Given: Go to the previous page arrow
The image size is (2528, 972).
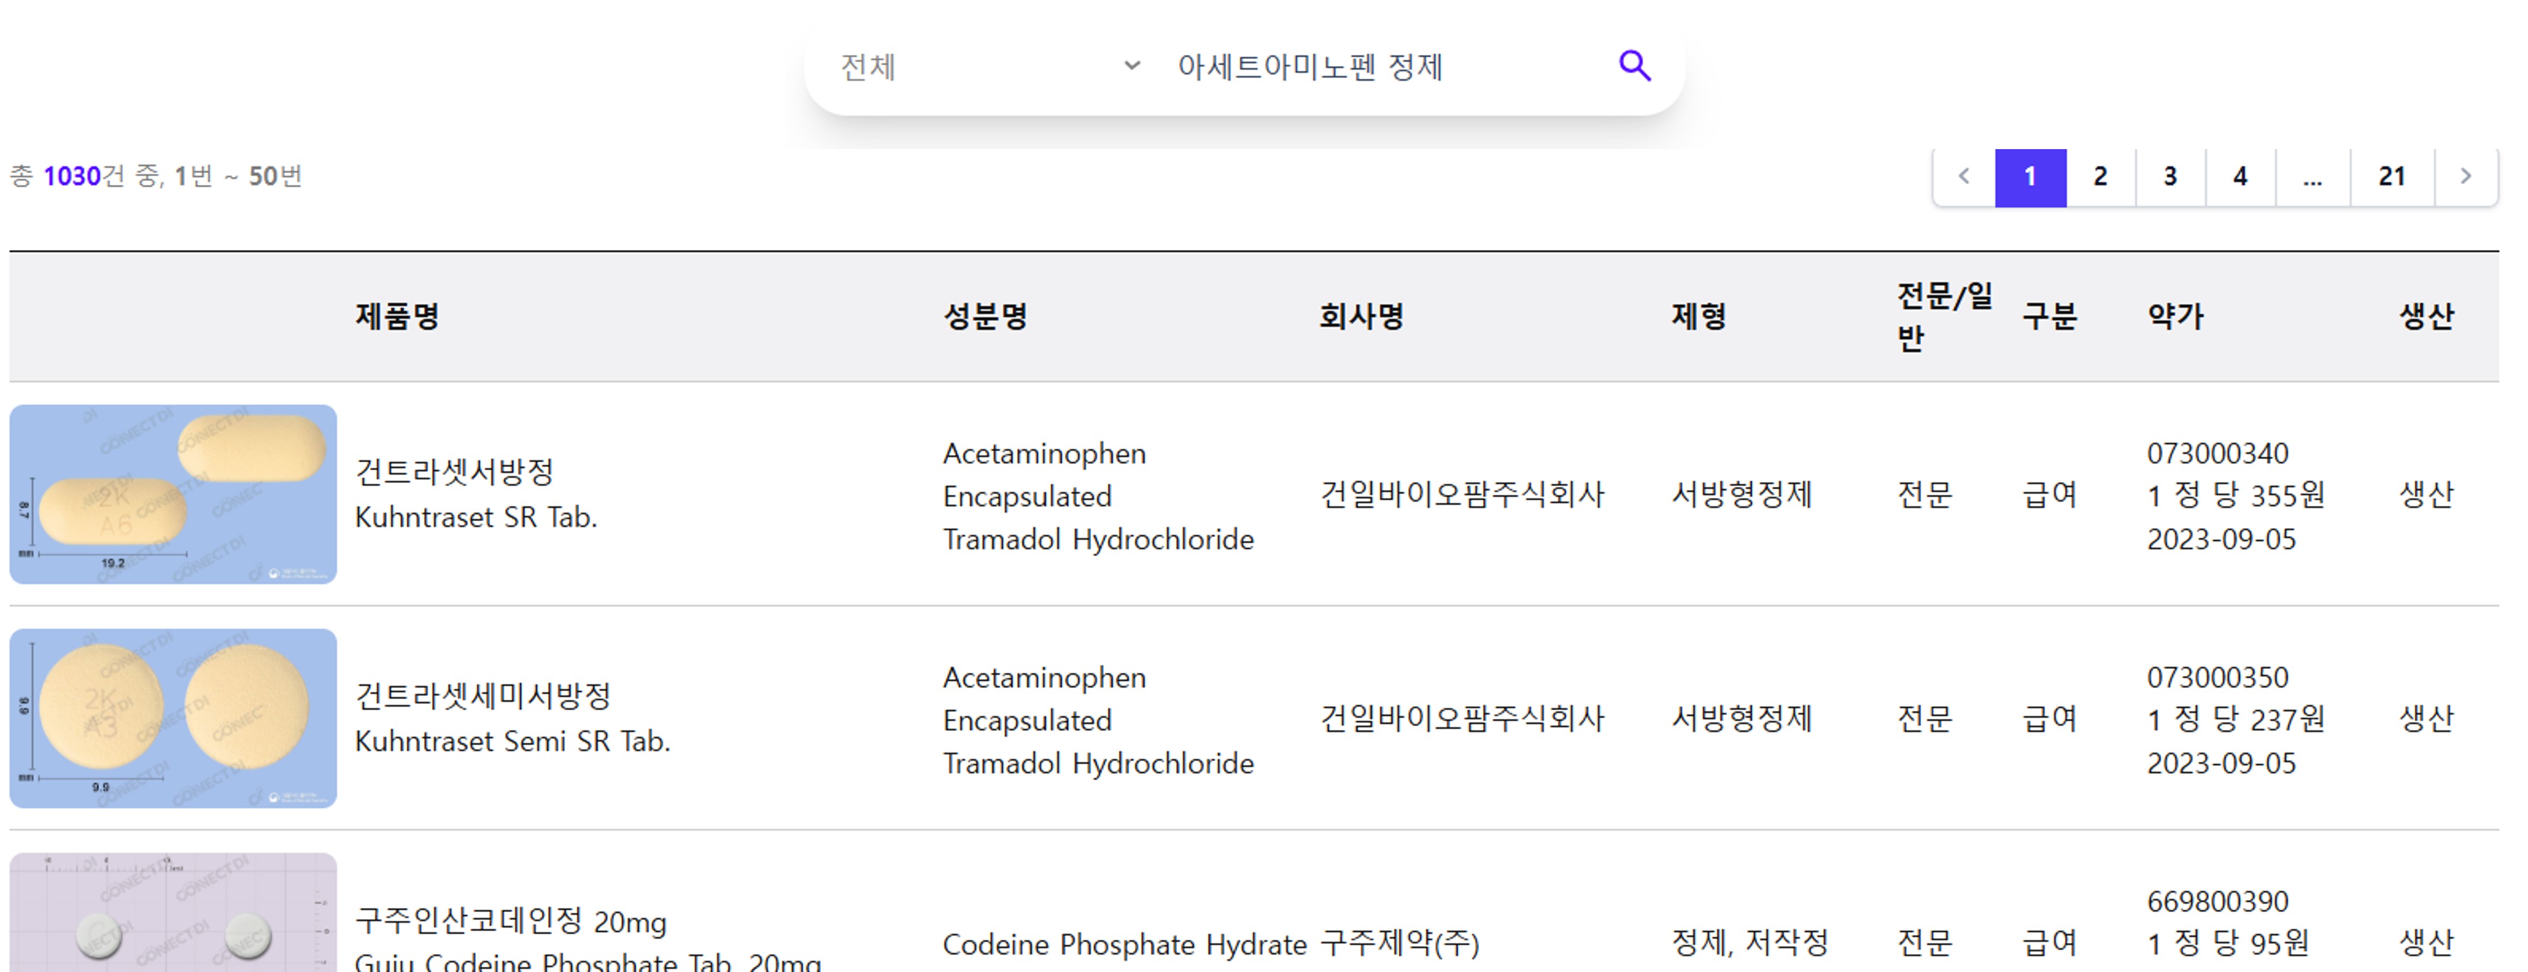Looking at the screenshot, I should (x=1964, y=177).
